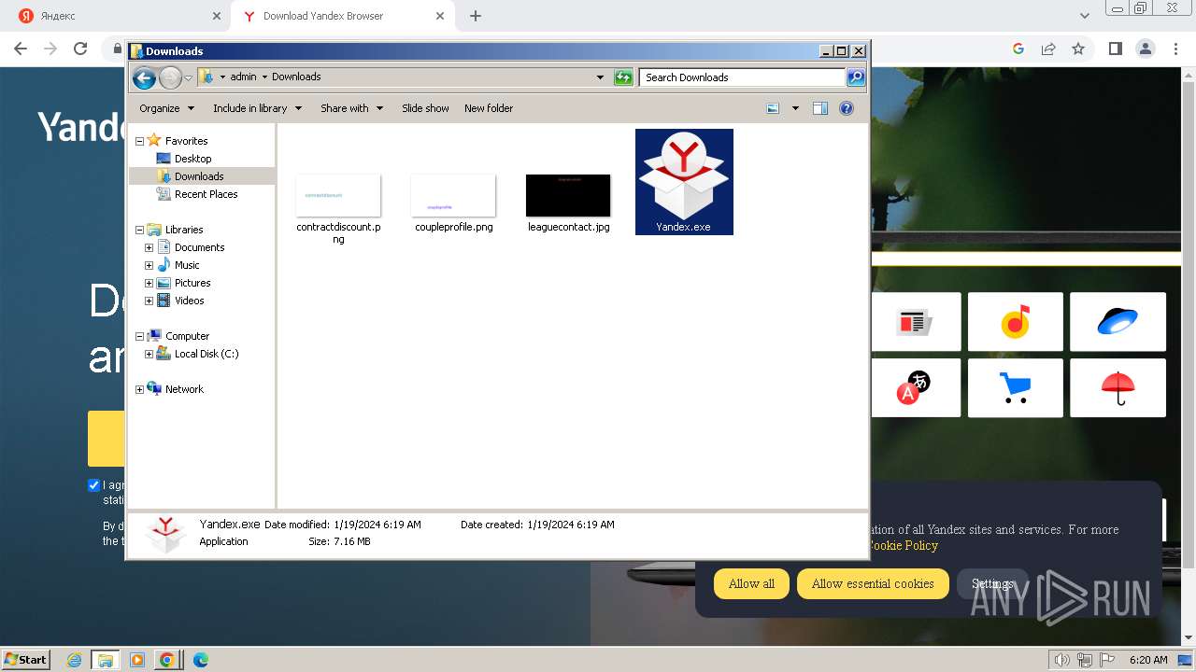Image resolution: width=1196 pixels, height=672 pixels.
Task: Select the Videos library
Action: point(189,301)
